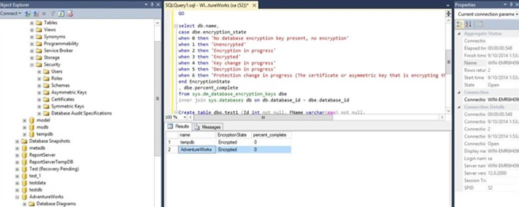Collapse Connection Details section in Properties
Screen dimensions: 519x207
pos(459,107)
